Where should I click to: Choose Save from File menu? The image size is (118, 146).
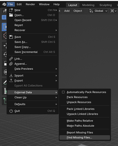pyautogui.click(x=33, y=37)
